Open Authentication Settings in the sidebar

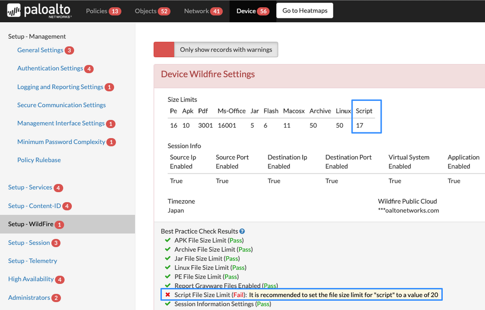(x=50, y=68)
